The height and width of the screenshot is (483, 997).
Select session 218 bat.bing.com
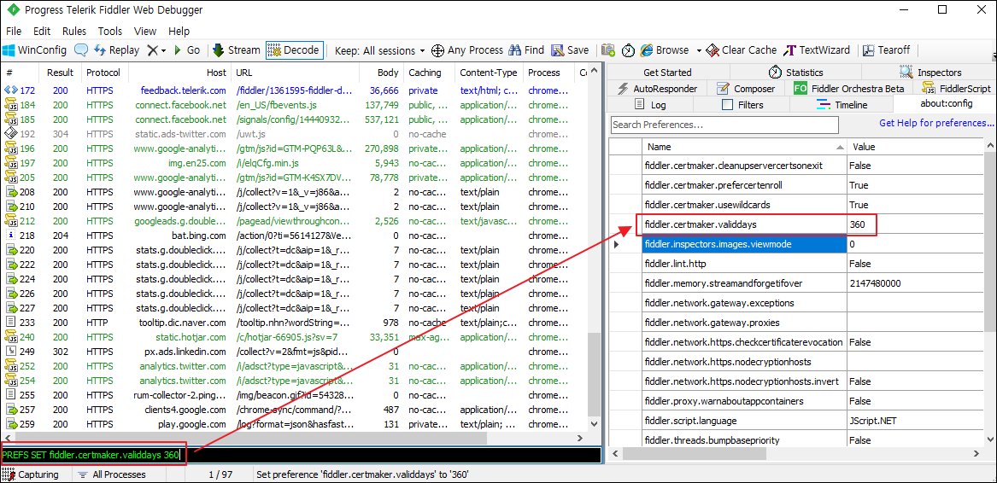[296, 236]
